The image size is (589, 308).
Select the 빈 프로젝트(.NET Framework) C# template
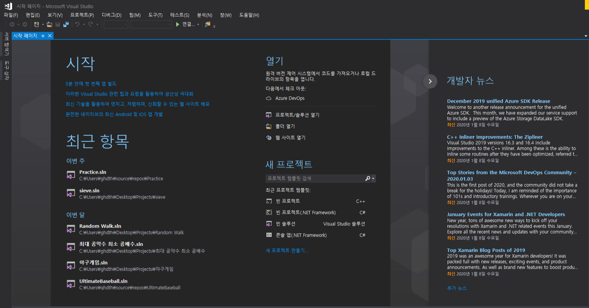coord(316,213)
